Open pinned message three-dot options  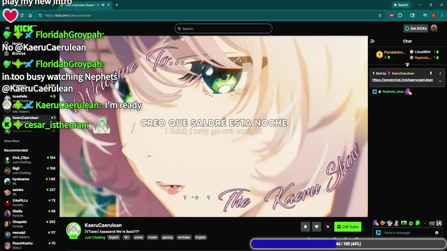[x=440, y=74]
